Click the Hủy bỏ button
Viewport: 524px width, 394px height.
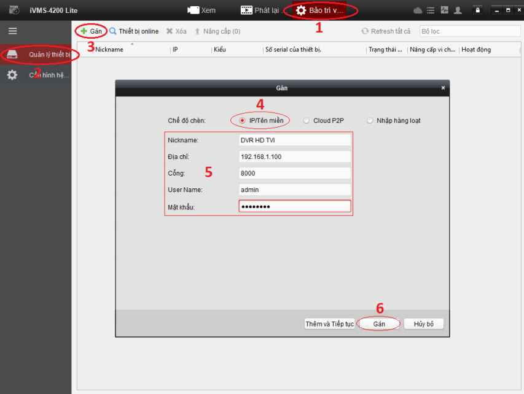(423, 324)
